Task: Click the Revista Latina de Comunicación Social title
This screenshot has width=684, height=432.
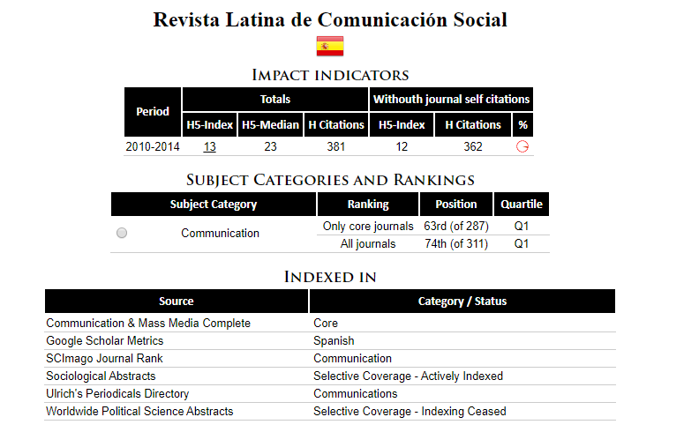Action: (x=330, y=19)
